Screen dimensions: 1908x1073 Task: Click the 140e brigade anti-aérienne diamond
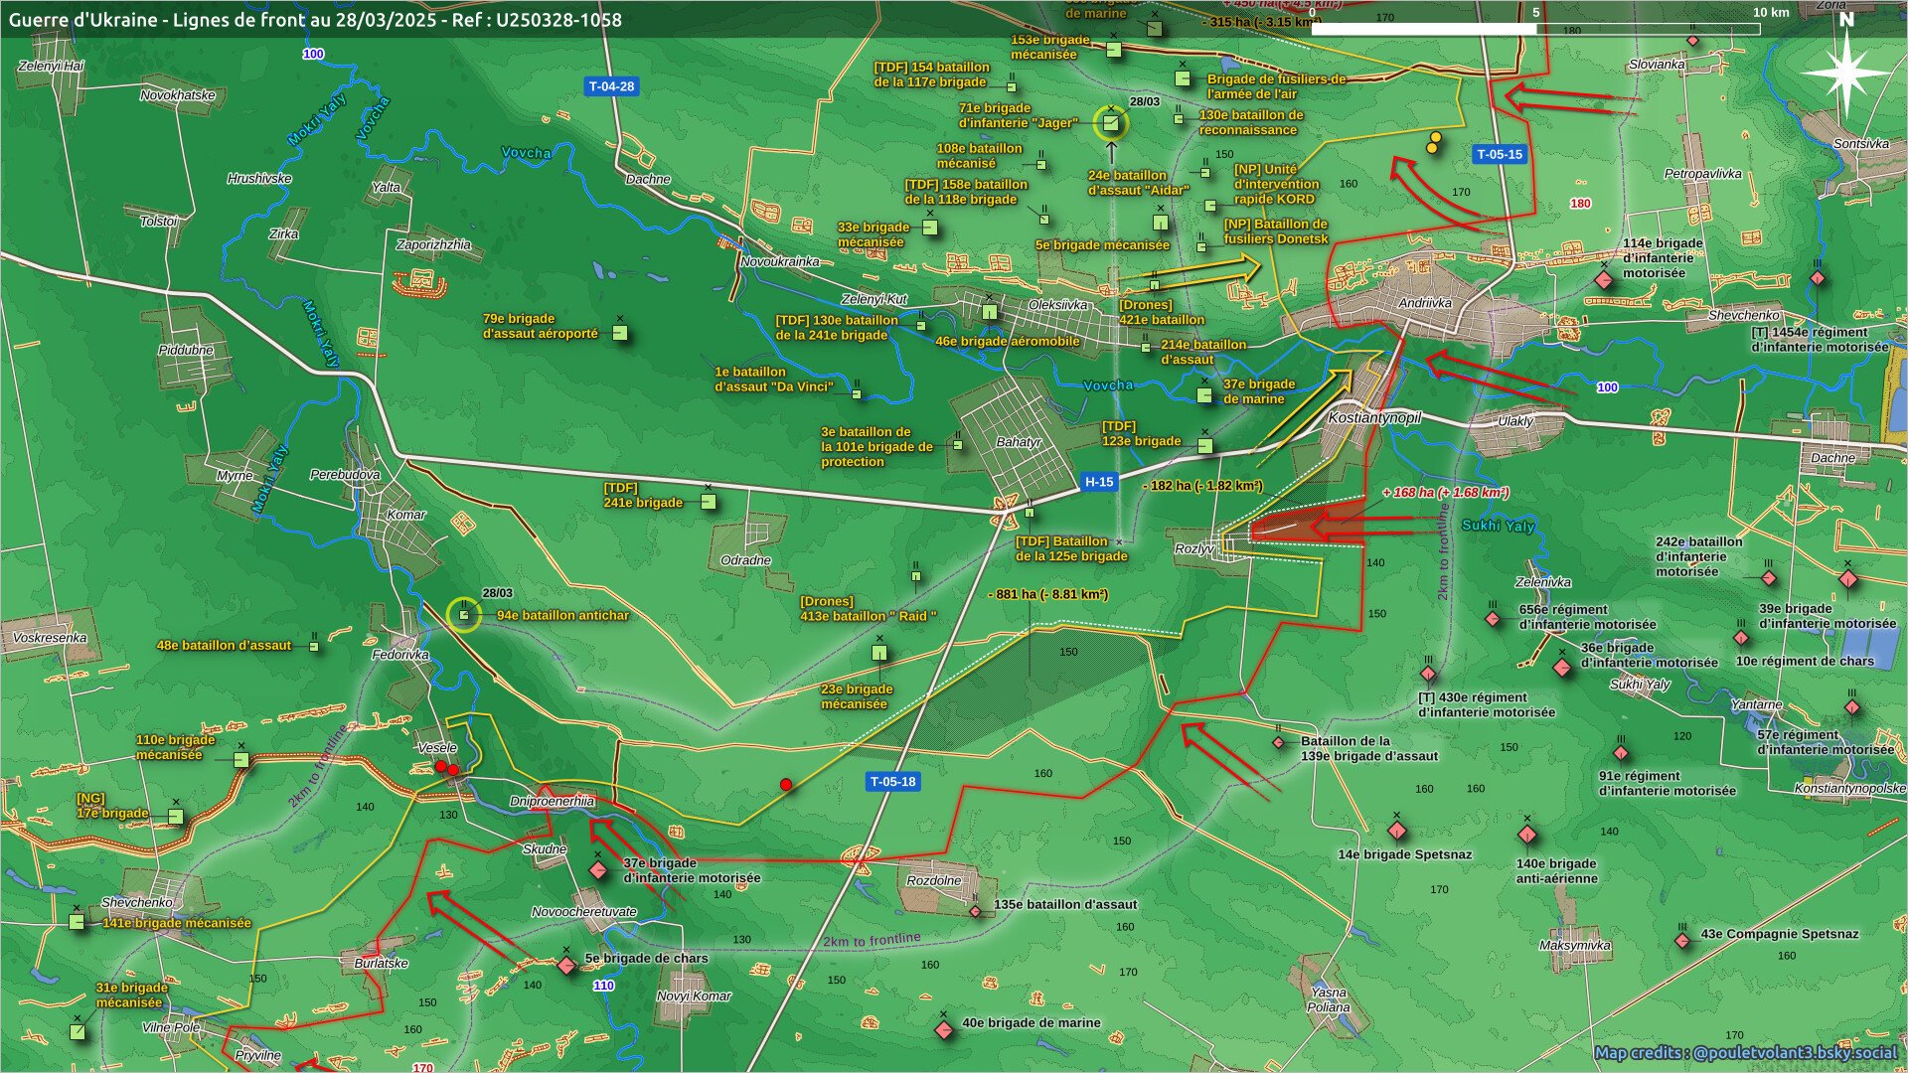[x=1527, y=835]
